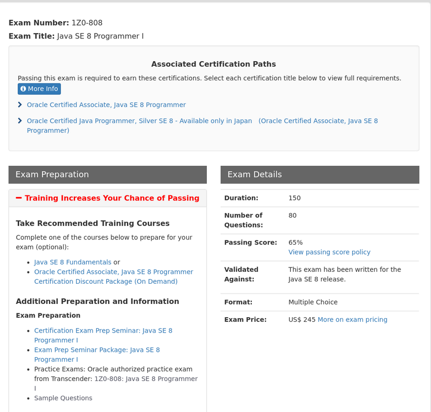Collapse the red minus icon beside Training header
The height and width of the screenshot is (412, 431).
click(19, 198)
